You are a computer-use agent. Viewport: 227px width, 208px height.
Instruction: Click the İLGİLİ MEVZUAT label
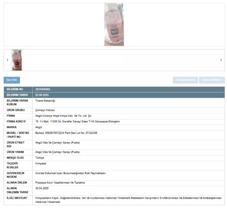(17, 198)
